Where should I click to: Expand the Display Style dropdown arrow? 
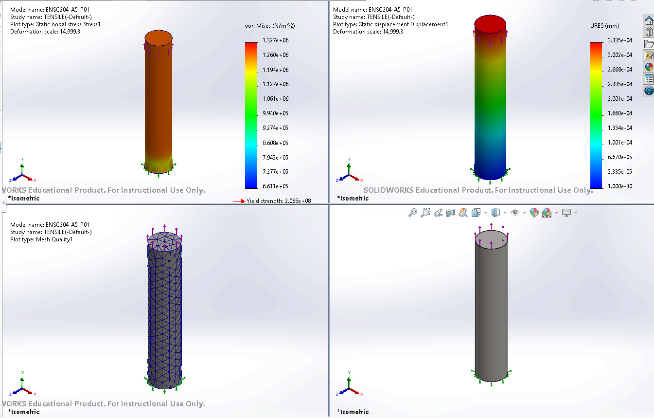tap(505, 213)
